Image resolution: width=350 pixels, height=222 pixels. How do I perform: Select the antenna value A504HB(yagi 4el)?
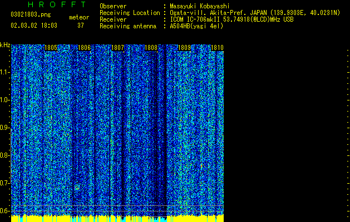click(x=196, y=26)
